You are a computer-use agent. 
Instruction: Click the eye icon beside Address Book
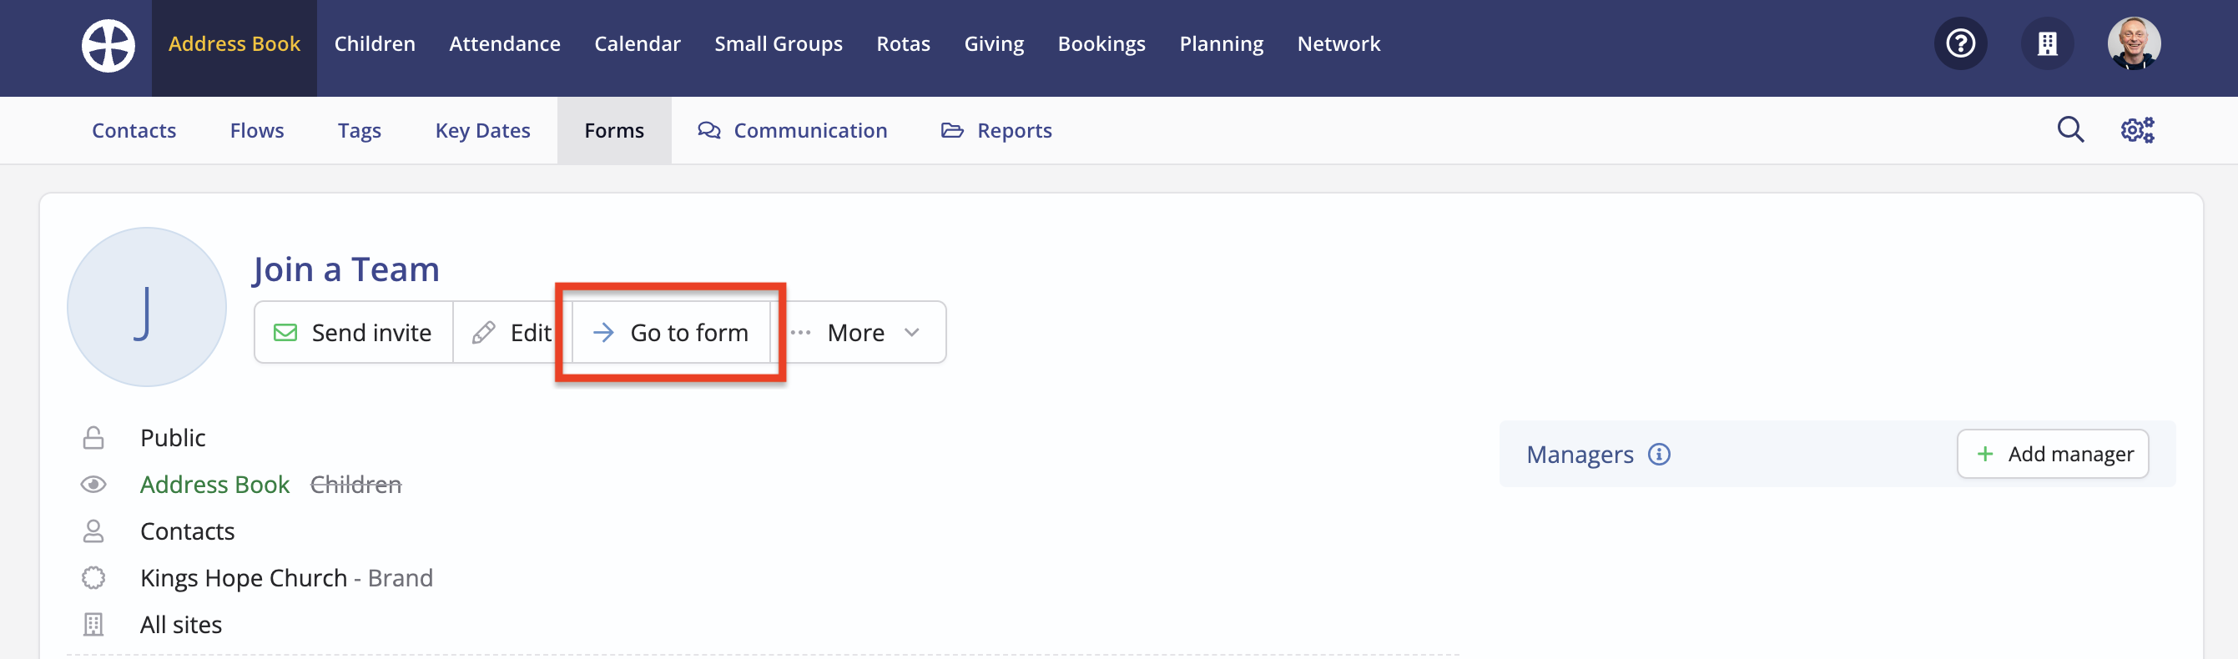[x=93, y=484]
